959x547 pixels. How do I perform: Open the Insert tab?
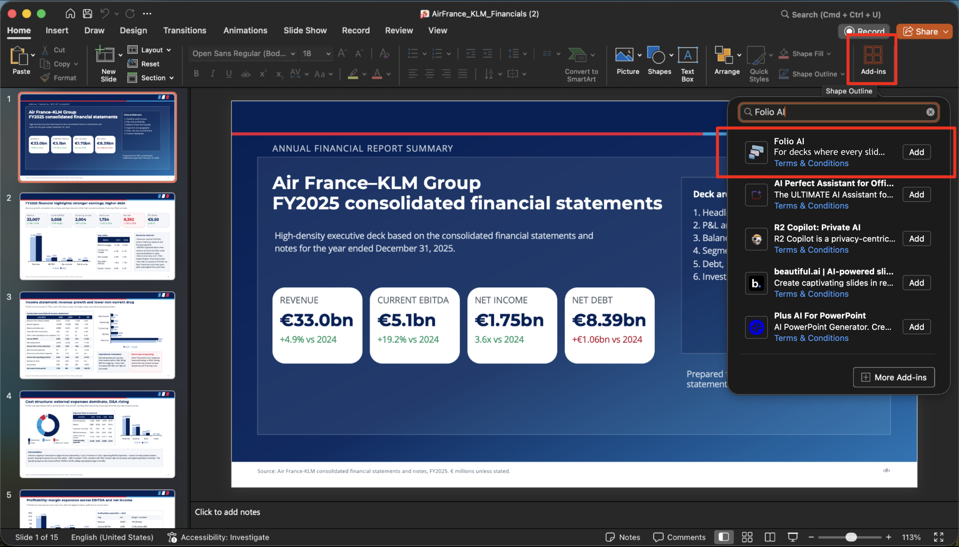coord(57,30)
